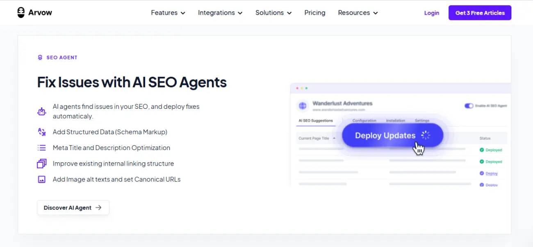533x247 pixels.
Task: Click the Wanderlust Adventures globe avatar
Action: point(303,106)
